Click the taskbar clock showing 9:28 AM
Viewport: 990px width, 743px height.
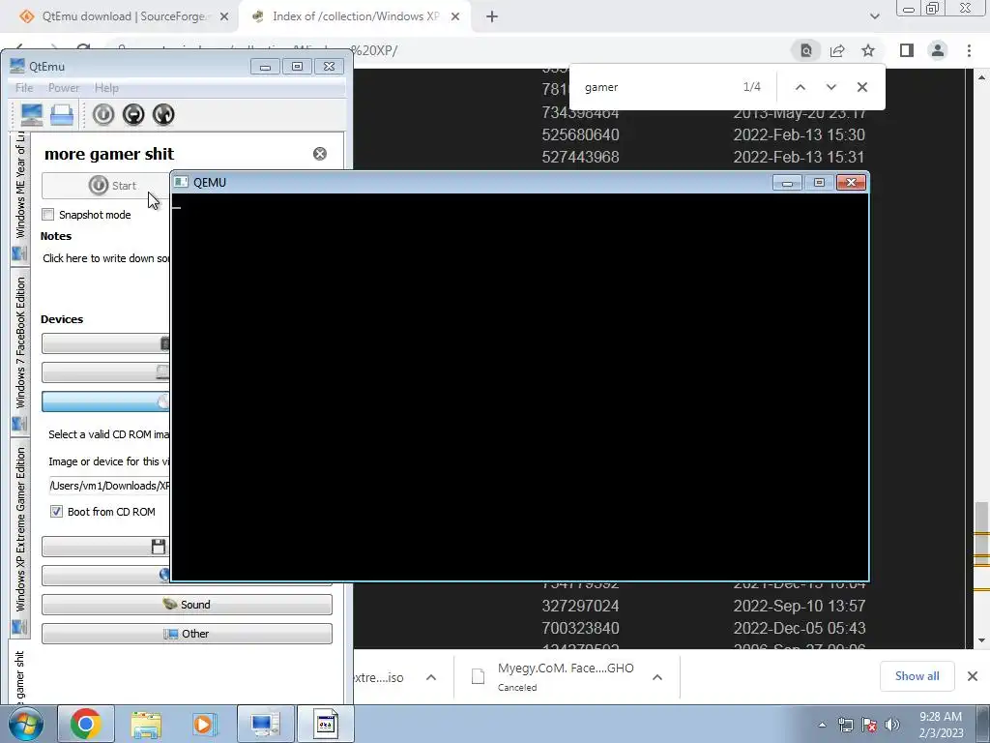[x=941, y=724]
